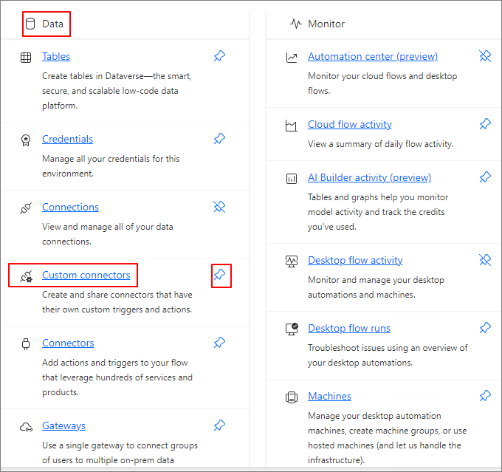Screen dimensions: 502x472
Task: Open Desktop flow runs link
Action: click(x=349, y=328)
